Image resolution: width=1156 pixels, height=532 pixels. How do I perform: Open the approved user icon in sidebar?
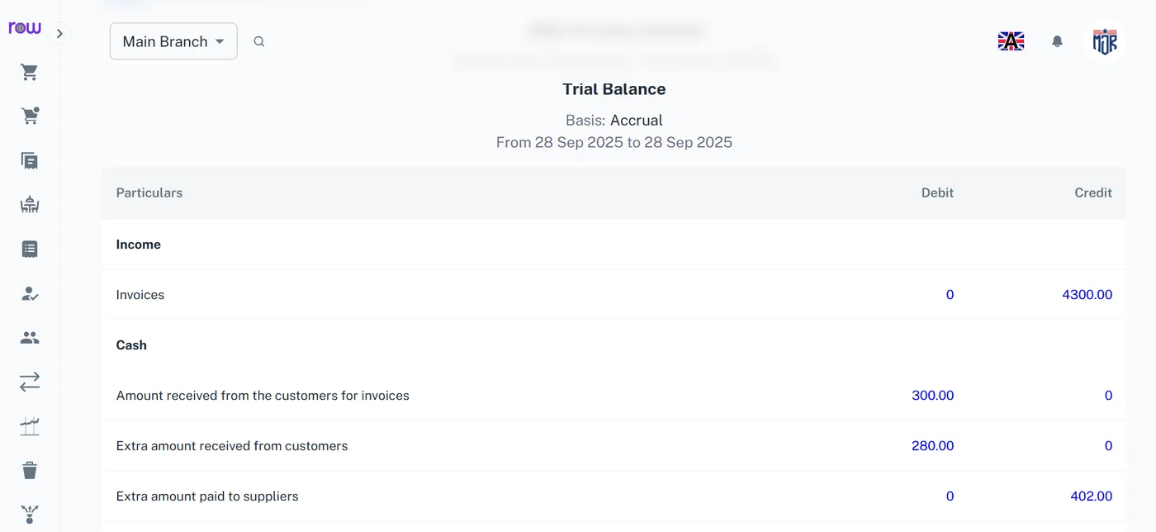[30, 293]
